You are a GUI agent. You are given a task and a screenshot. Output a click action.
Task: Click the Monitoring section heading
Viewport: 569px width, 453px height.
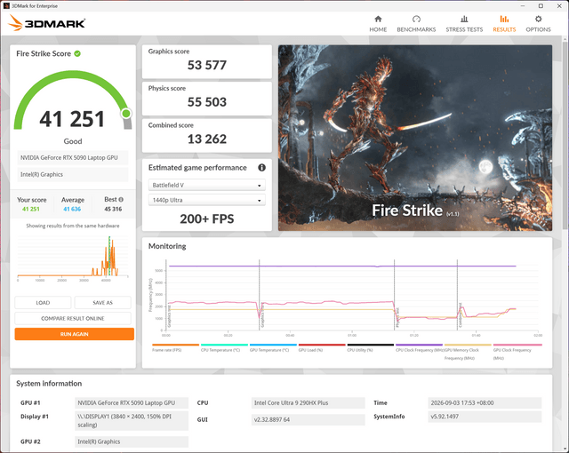(167, 246)
